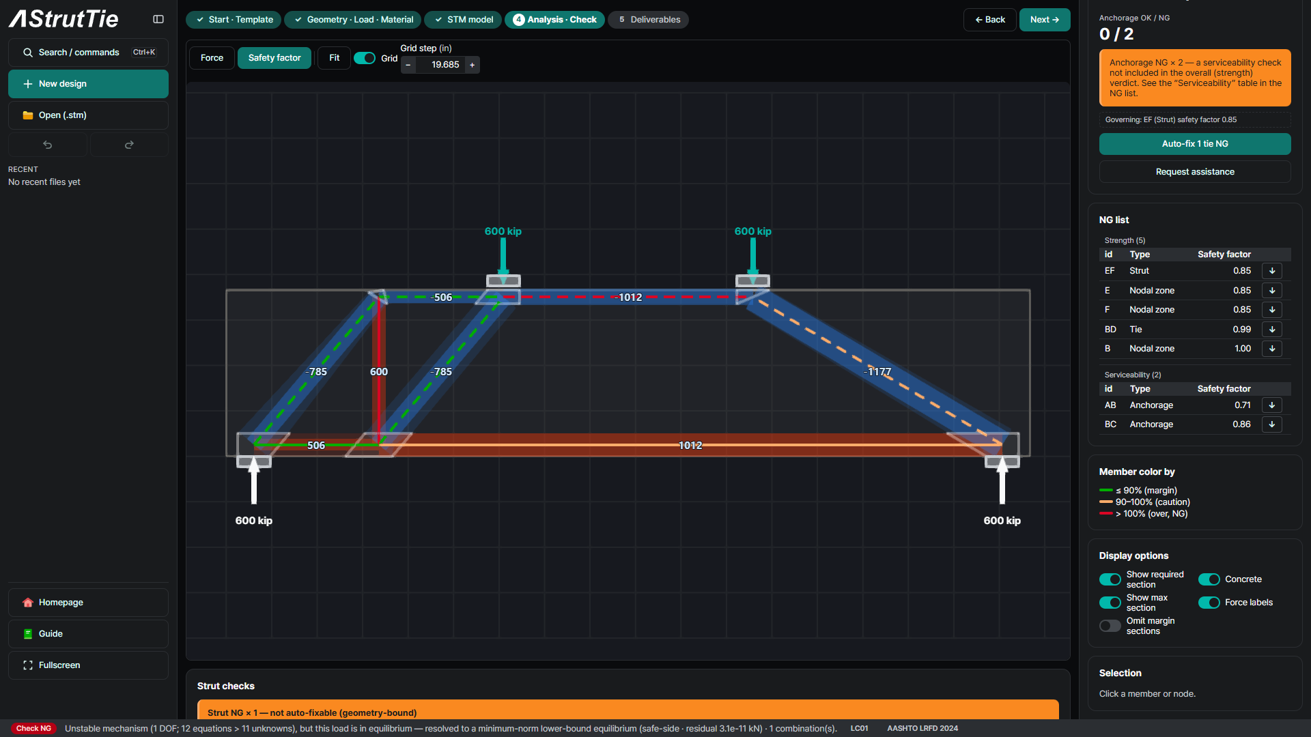The image size is (1311, 737).
Task: Toggle the Grid switch off
Action: coord(365,58)
